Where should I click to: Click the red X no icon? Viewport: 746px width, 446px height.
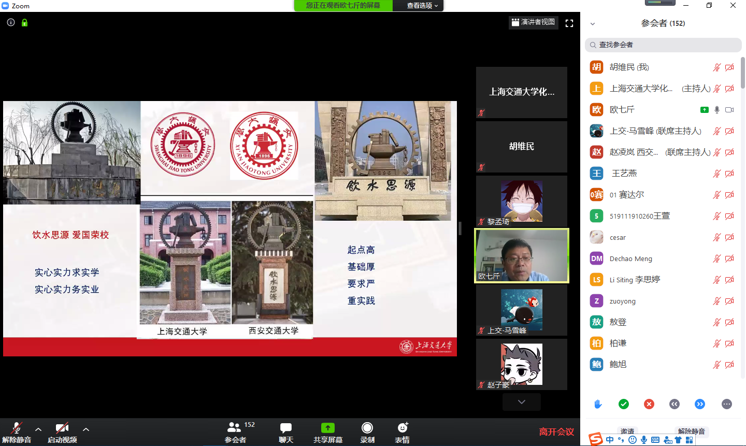[649, 404]
